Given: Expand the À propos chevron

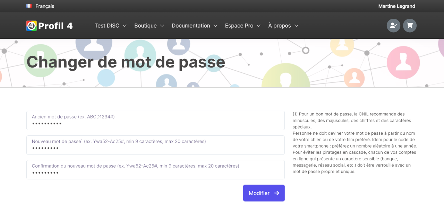Looking at the screenshot, I should click(296, 26).
